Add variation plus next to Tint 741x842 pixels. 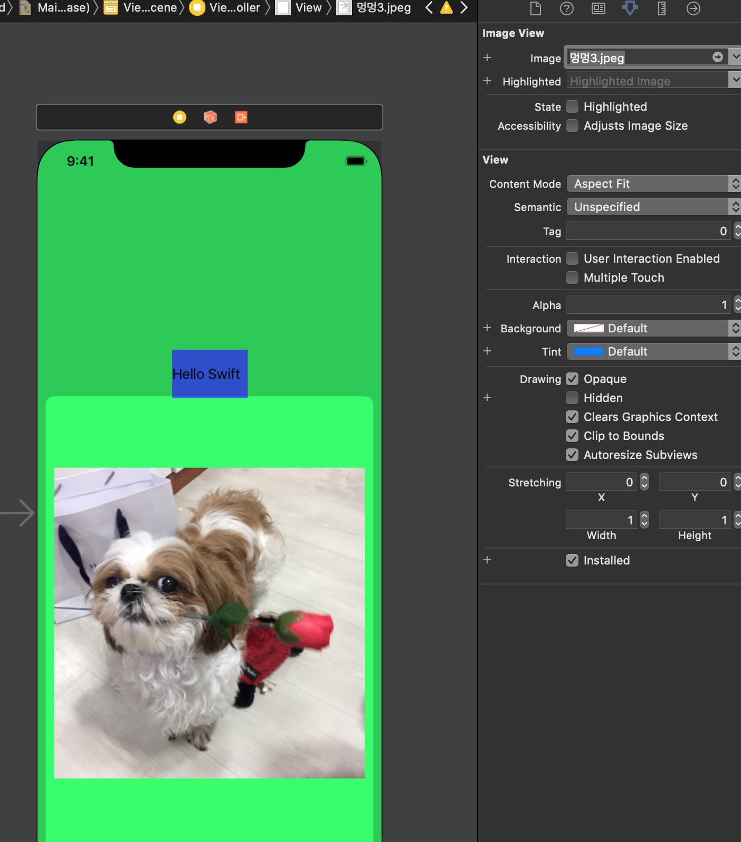pos(487,351)
